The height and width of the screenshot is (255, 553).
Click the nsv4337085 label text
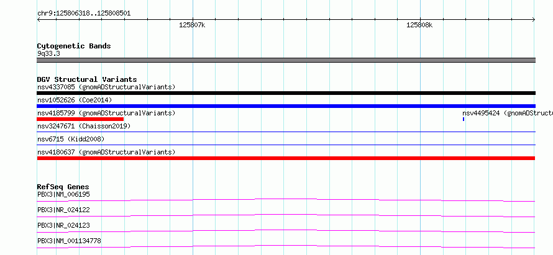point(106,87)
